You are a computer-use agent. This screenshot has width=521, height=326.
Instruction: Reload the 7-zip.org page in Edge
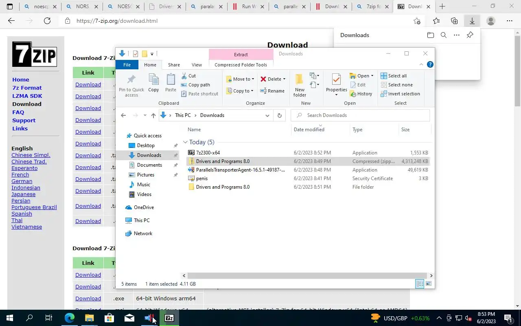[47, 21]
